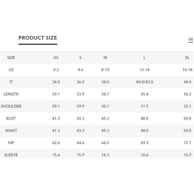Click the 15.6 XS sleeve value
Screen dimensions: 194x194
click(56, 155)
